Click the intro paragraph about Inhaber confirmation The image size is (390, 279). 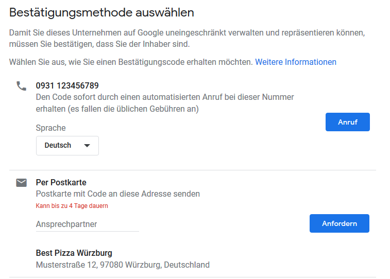click(186, 39)
